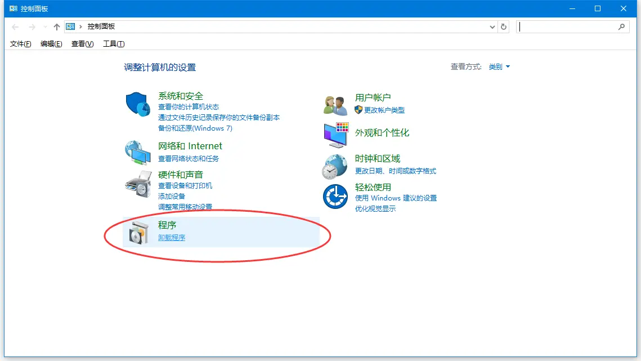Click the 控制面板 breadcrumb in address bar

point(101,26)
